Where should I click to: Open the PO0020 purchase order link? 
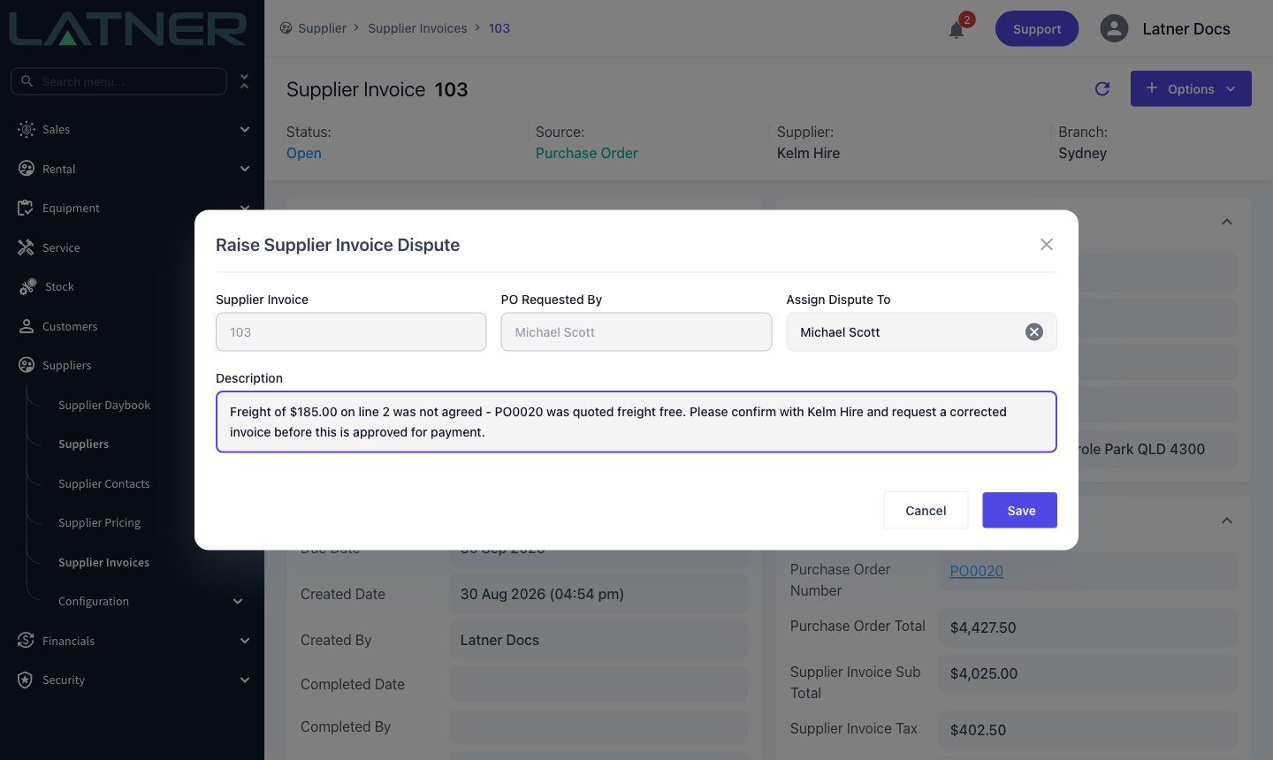tap(976, 571)
